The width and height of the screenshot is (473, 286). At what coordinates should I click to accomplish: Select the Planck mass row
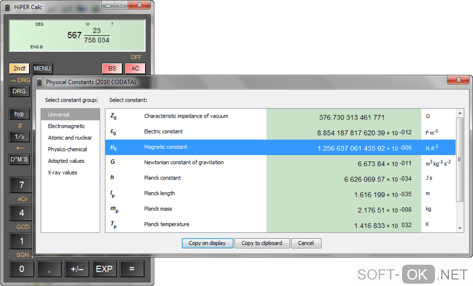[x=280, y=209]
